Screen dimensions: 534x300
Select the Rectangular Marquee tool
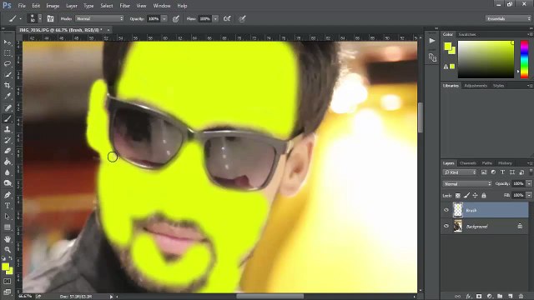8,53
